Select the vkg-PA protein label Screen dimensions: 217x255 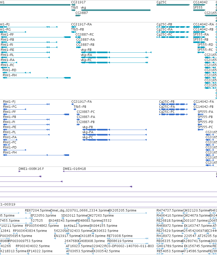pos(88,132)
